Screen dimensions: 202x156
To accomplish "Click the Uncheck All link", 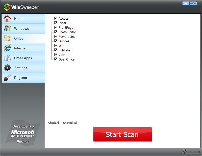I will click(70, 123).
